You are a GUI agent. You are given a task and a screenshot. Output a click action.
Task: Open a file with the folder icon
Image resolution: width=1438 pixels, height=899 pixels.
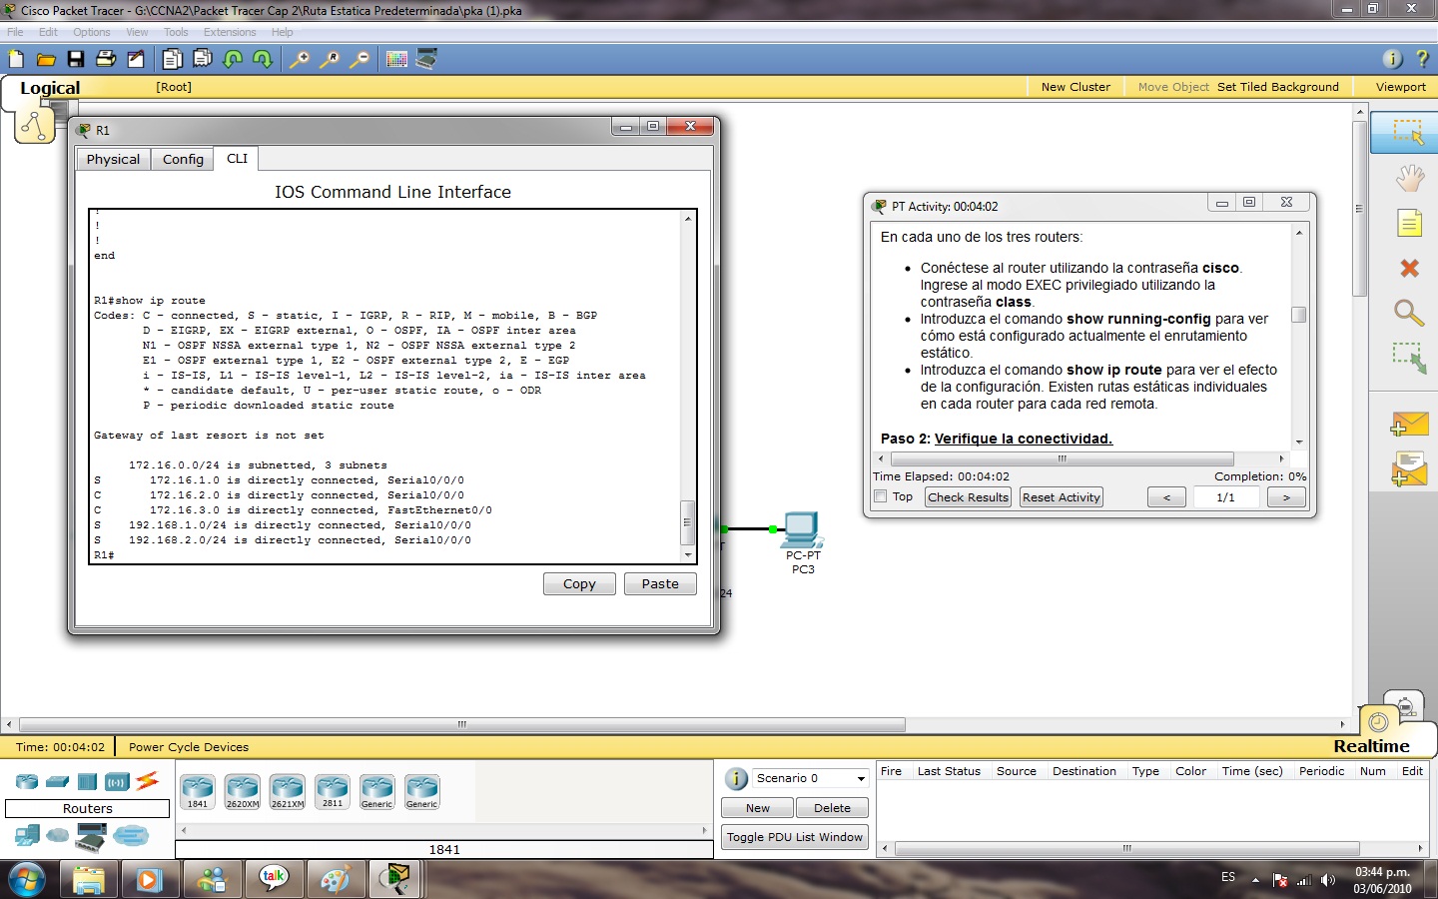(46, 59)
